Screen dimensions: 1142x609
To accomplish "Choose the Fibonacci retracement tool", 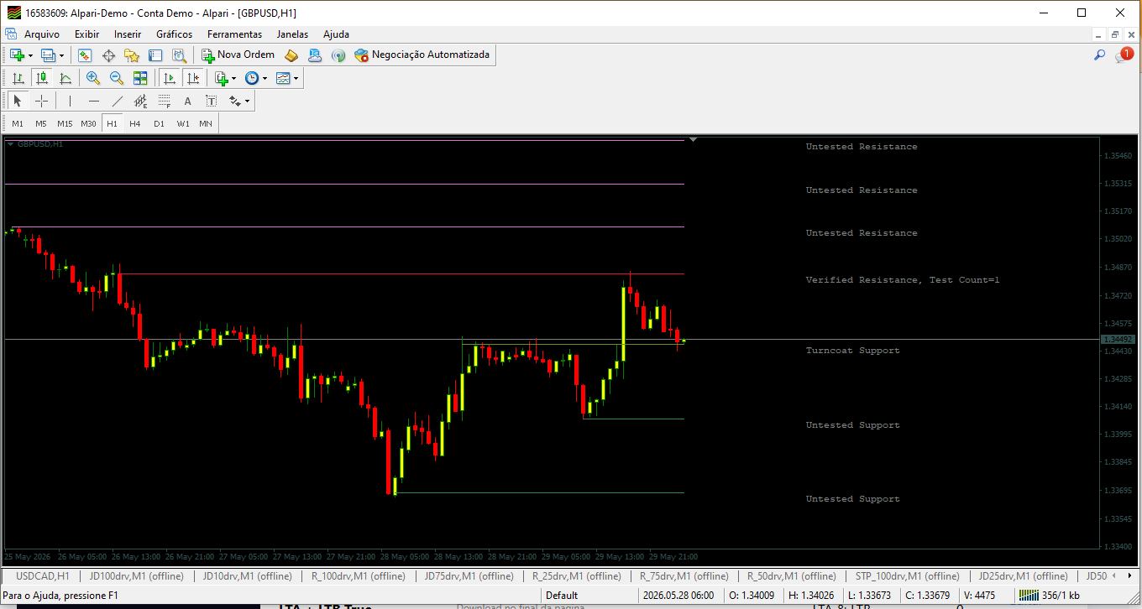I will click(164, 101).
